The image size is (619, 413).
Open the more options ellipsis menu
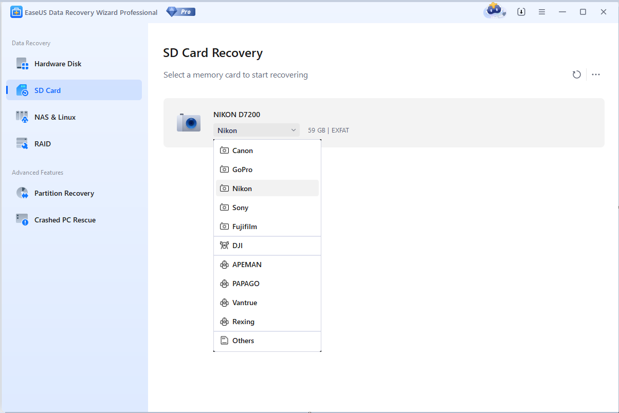596,74
